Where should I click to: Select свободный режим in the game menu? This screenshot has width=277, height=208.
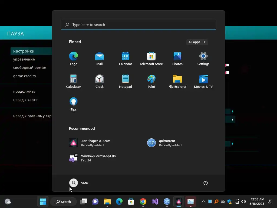pyautogui.click(x=30, y=67)
